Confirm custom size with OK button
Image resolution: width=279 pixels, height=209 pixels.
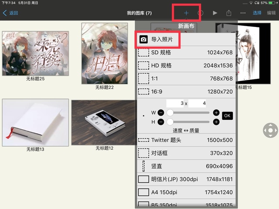[227, 116]
